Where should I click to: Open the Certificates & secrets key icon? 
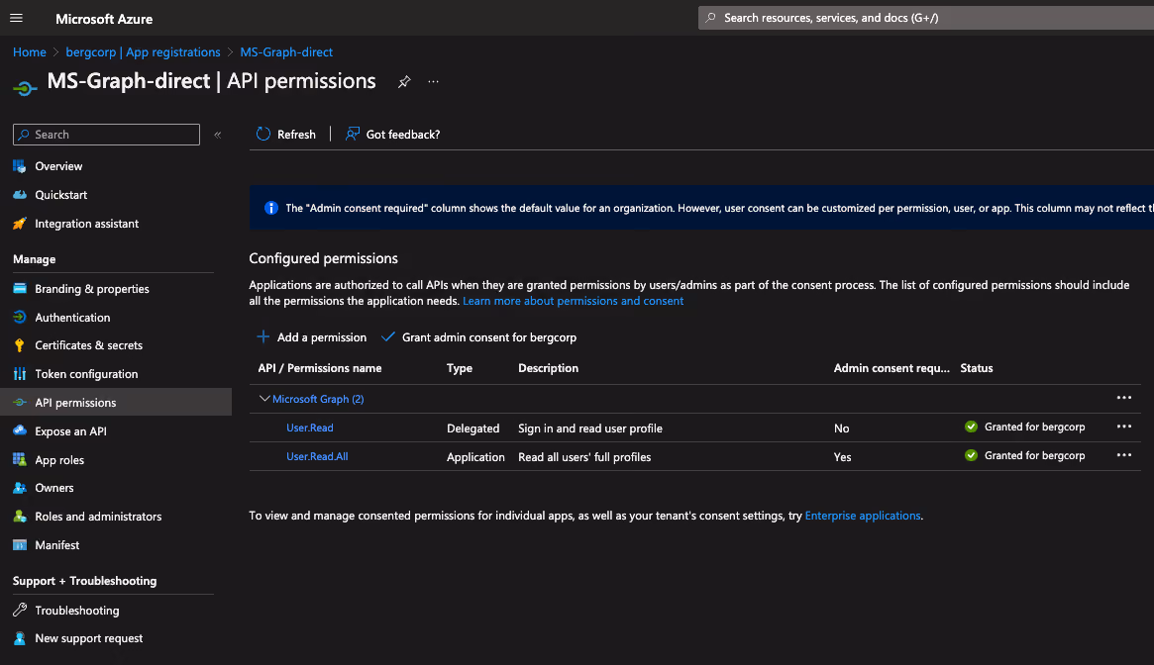point(20,345)
